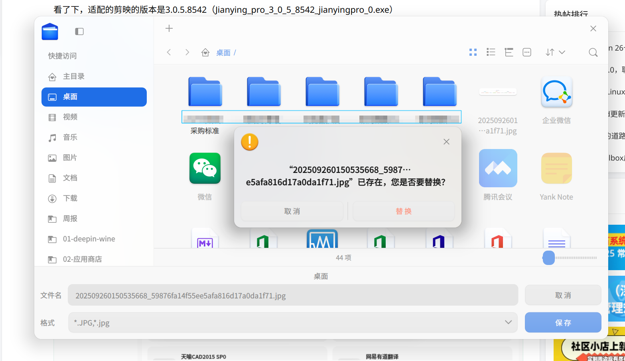Switch to tree view
This screenshot has width=625, height=361.
click(x=509, y=52)
